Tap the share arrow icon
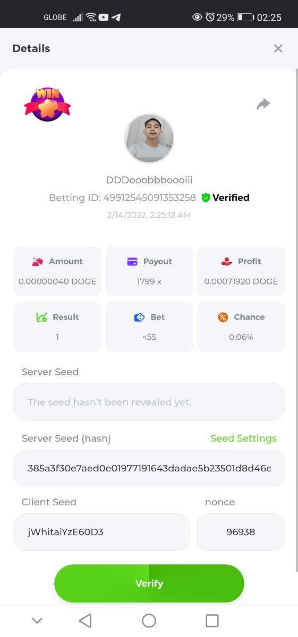This screenshot has width=298, height=637. (263, 104)
